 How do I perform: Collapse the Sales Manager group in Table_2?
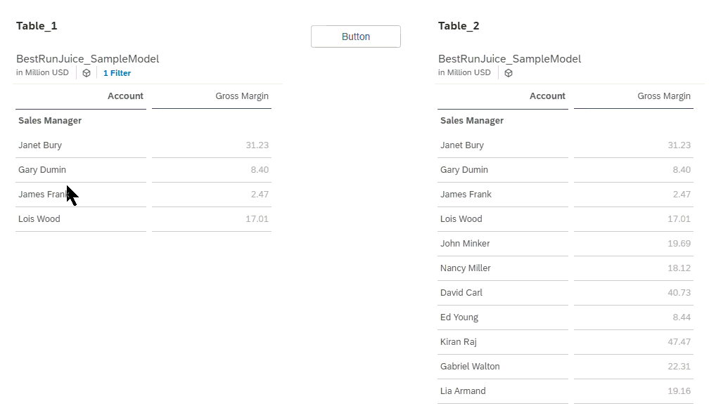472,120
